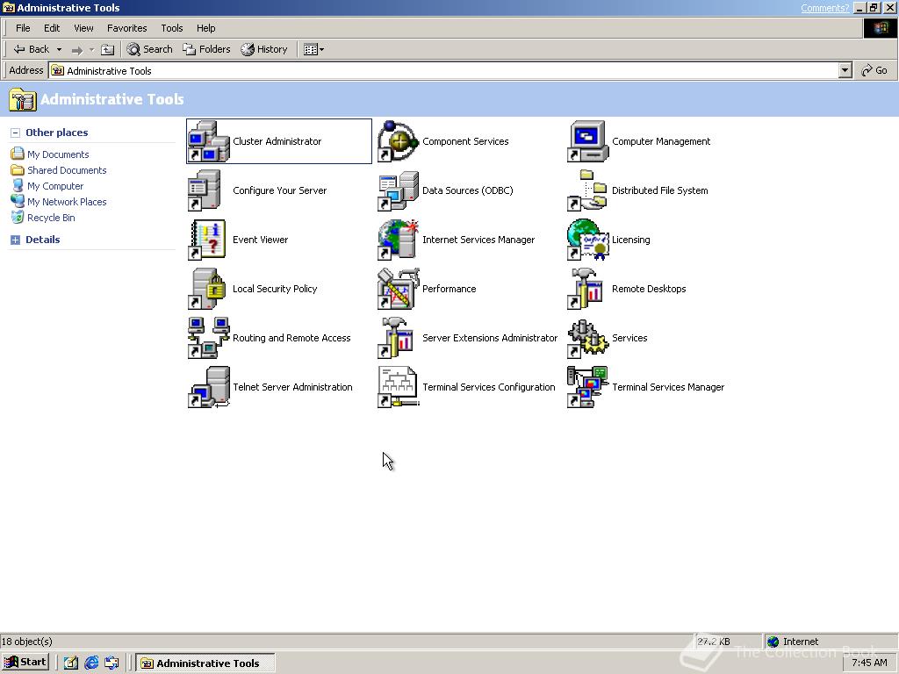Click the Comments? link in title bar

[x=824, y=8]
